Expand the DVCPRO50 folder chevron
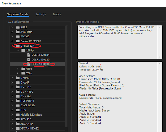Image resolution: width=166 pixels, height=132 pixels. coord(12,101)
